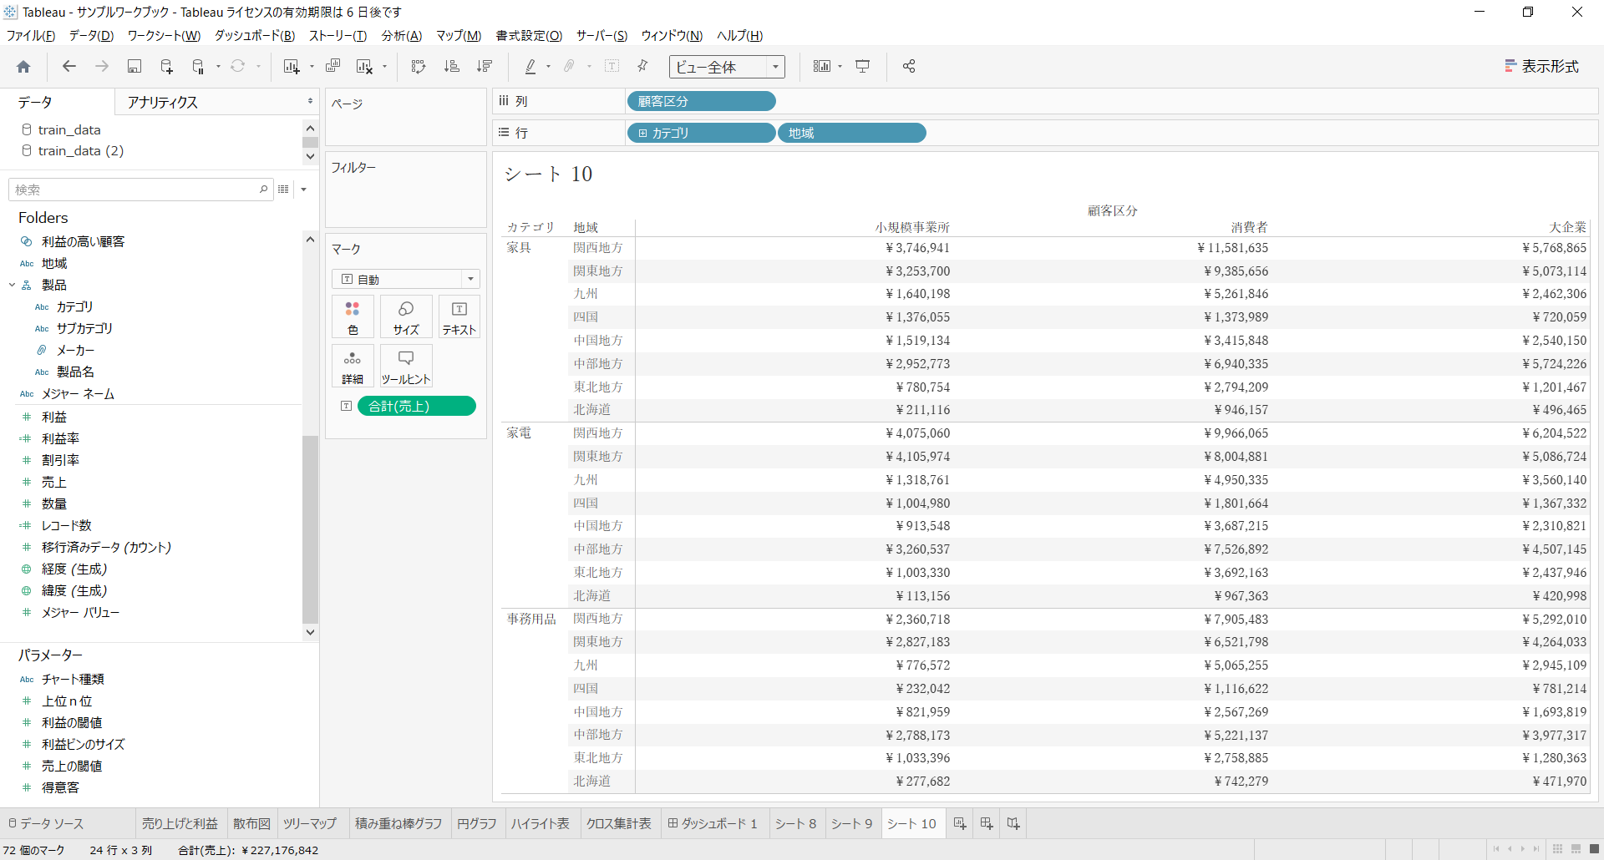Add a new data source from toolbar
The width and height of the screenshot is (1604, 860).
[x=166, y=67]
